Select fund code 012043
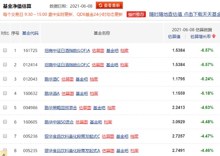Image resolution: width=220 pixels, height=156 pixels. 30,79
